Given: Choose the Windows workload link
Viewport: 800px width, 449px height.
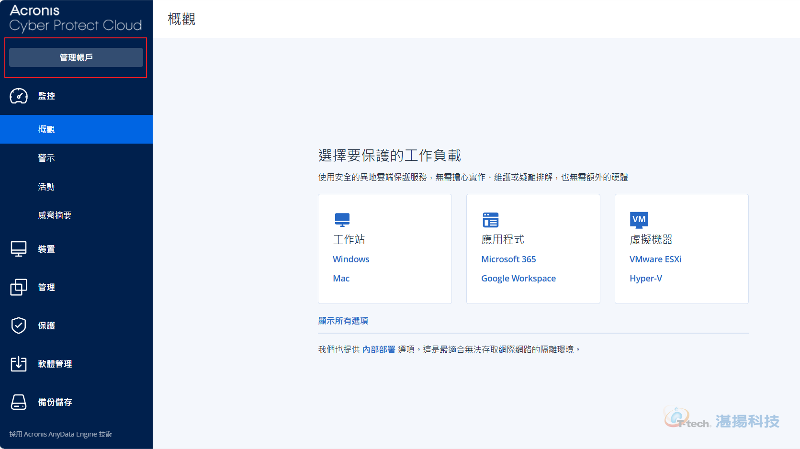Looking at the screenshot, I should pos(351,259).
